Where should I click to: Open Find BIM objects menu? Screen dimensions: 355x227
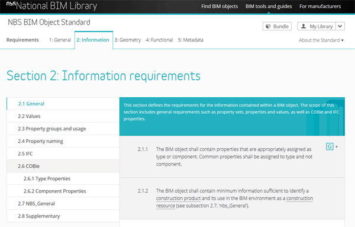(x=220, y=7)
